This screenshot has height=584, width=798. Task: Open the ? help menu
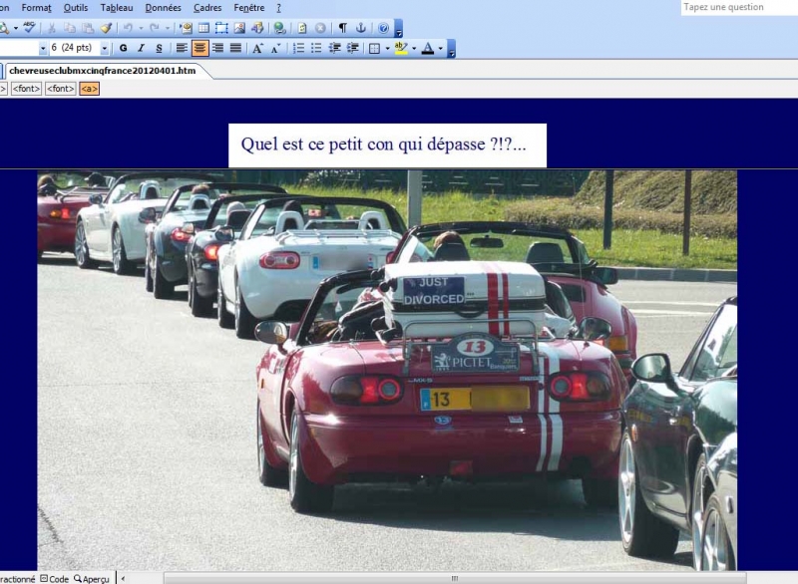point(278,8)
